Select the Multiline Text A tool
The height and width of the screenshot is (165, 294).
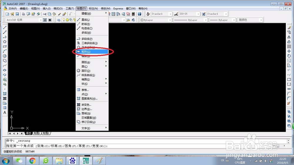(x=5, y=112)
